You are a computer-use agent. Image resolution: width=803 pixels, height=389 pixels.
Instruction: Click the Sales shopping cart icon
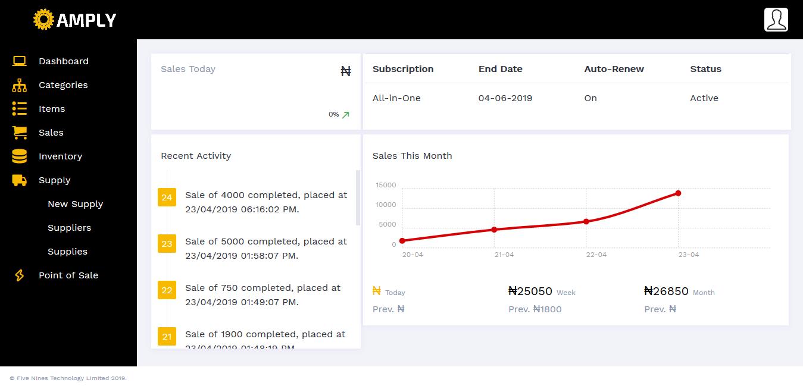[20, 133]
